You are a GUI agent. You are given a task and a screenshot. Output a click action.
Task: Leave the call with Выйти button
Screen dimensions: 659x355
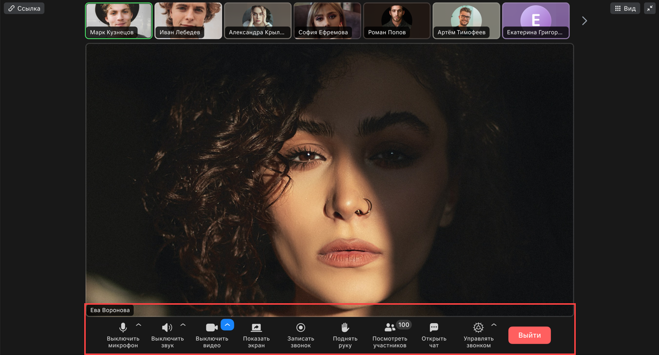529,335
